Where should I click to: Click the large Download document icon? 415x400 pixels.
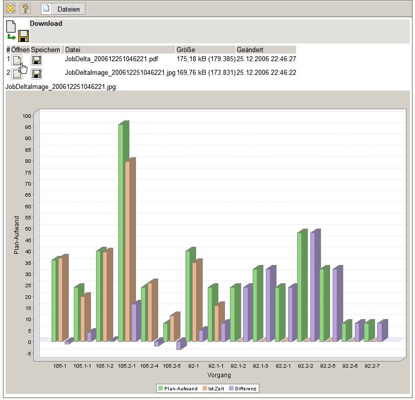click(11, 27)
